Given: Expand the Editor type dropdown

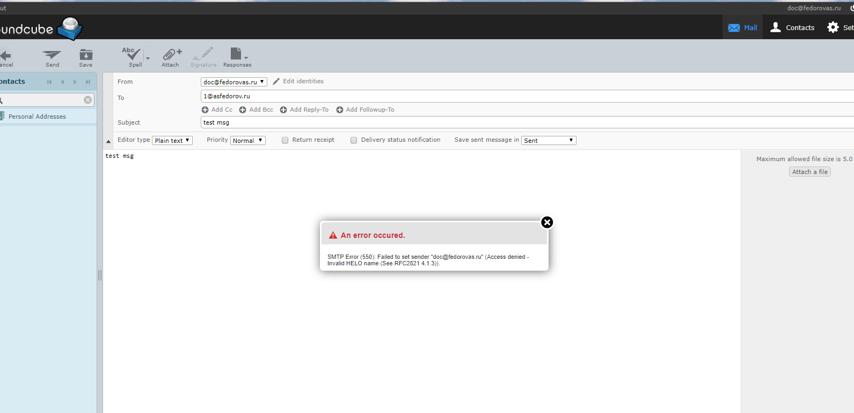Looking at the screenshot, I should pyautogui.click(x=172, y=141).
